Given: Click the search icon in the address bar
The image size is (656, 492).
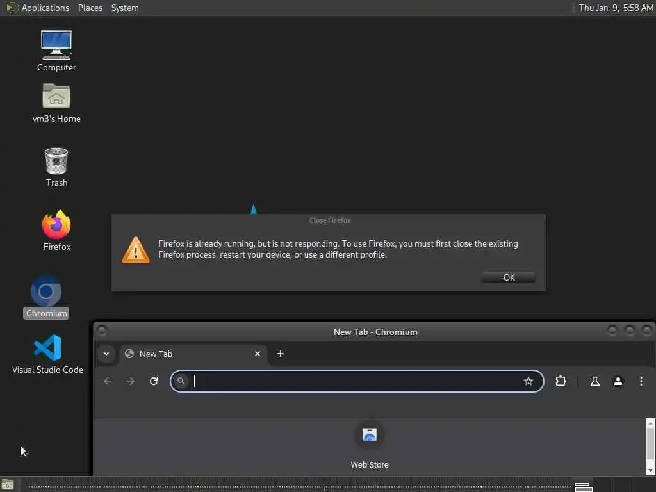Looking at the screenshot, I should click(x=181, y=381).
